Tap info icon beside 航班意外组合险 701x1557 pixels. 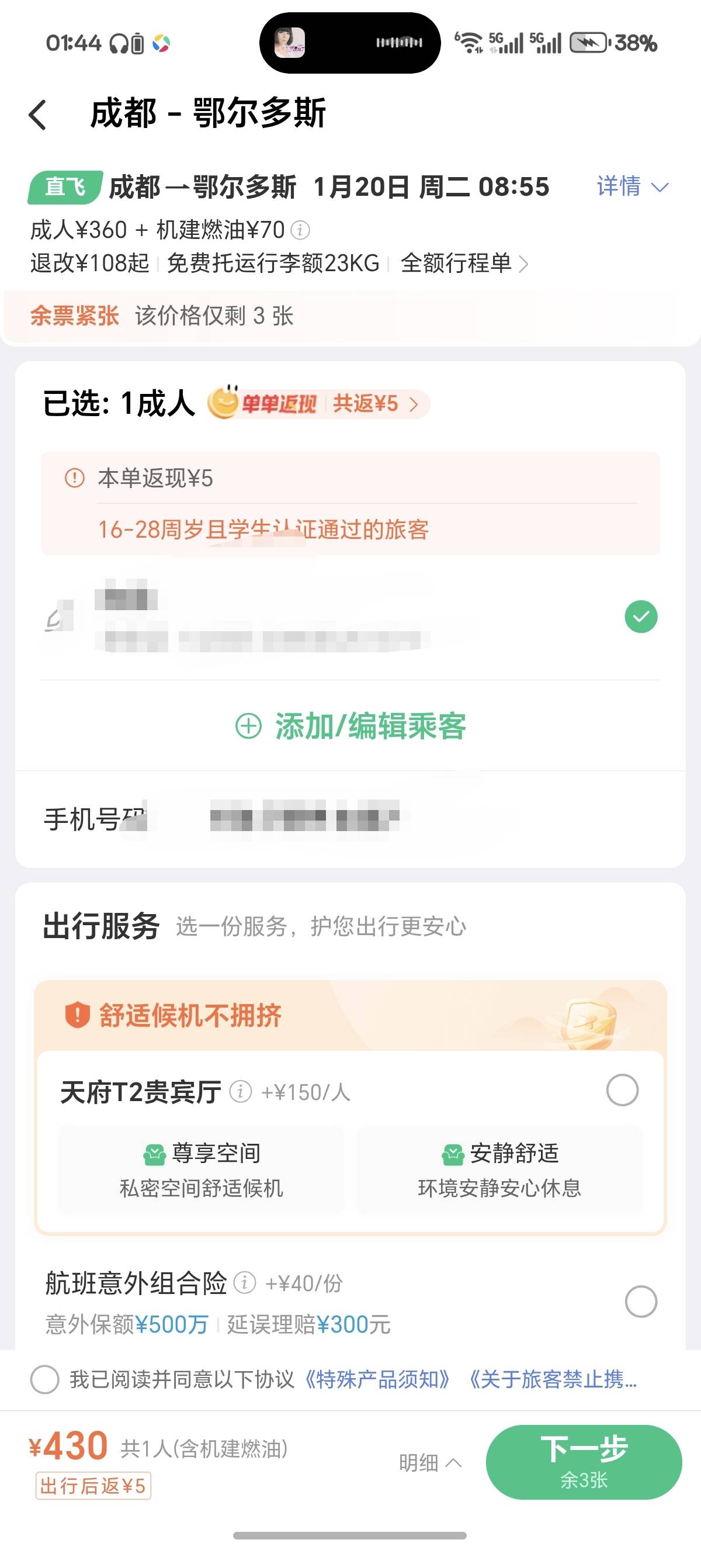click(x=245, y=1282)
